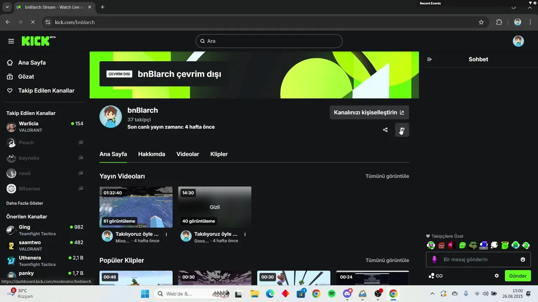The image size is (538, 302).
Task: Open the offline Peach channel
Action: tap(45, 143)
